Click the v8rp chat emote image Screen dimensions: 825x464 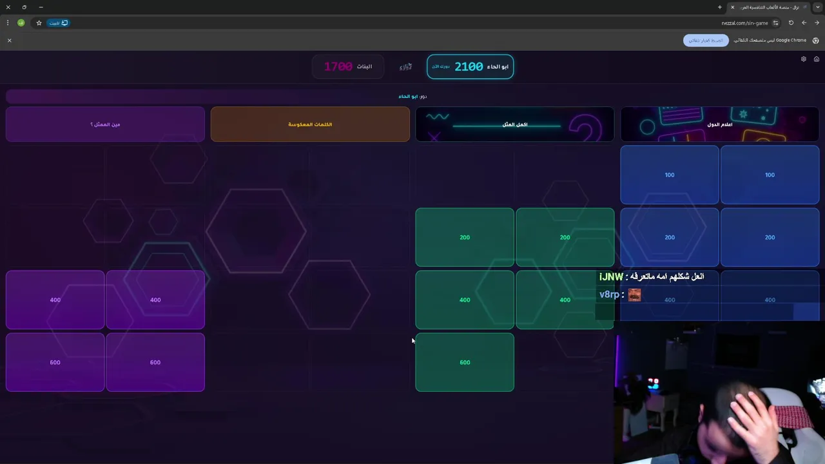pyautogui.click(x=634, y=295)
